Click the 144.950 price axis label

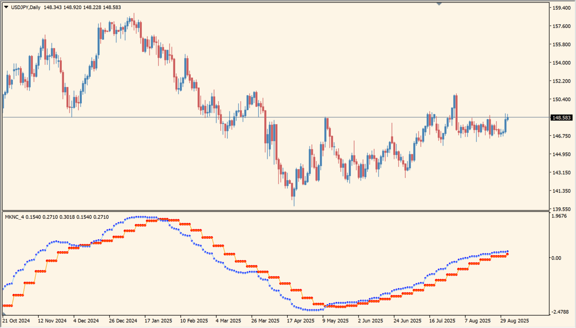click(561, 154)
